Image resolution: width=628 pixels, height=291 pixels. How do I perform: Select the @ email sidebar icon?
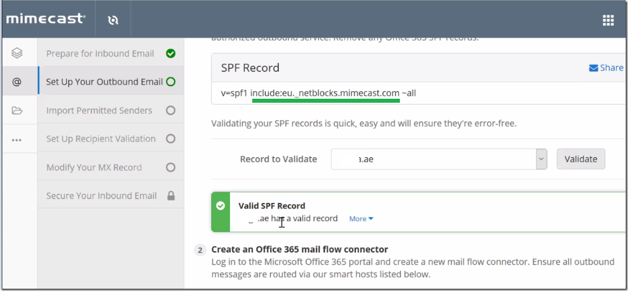pyautogui.click(x=17, y=82)
